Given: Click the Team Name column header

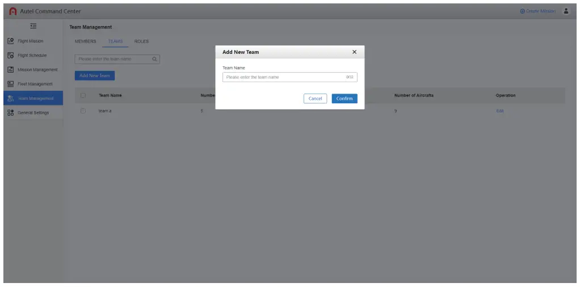Looking at the screenshot, I should [110, 95].
